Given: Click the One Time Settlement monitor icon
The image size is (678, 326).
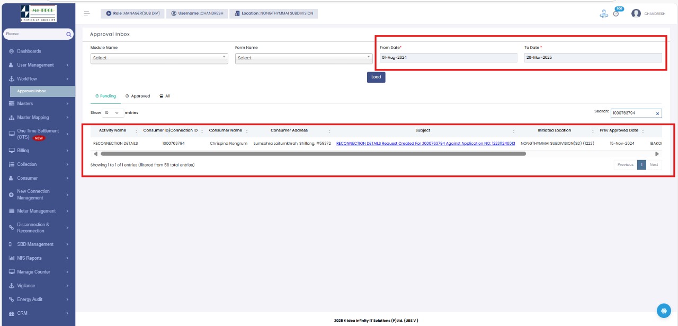Looking at the screenshot, I should click(12, 134).
